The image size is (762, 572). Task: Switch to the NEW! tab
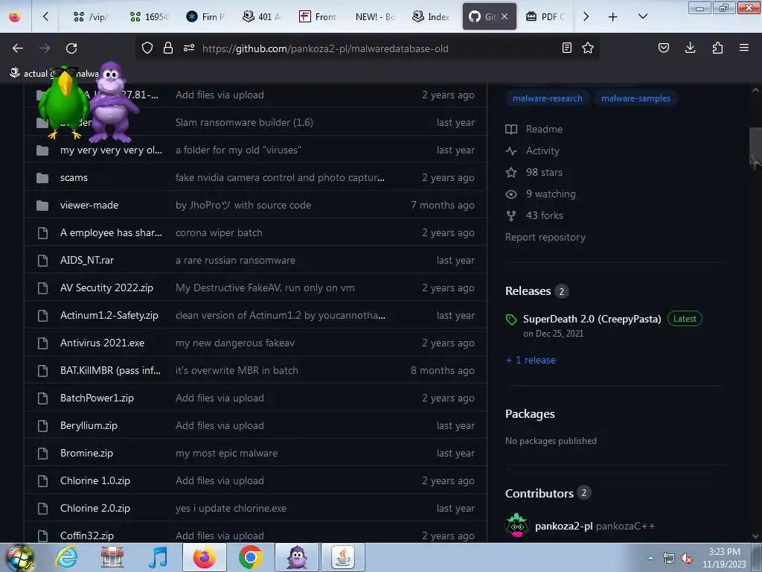click(x=375, y=16)
